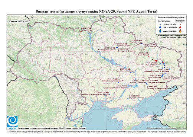This screenshot has height=137, width=193.
Task: Click the red hotspot cluster in Donbas
Action: (156, 61)
